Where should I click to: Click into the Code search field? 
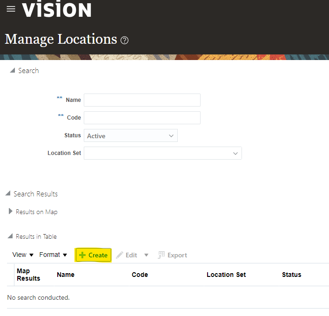pos(142,118)
